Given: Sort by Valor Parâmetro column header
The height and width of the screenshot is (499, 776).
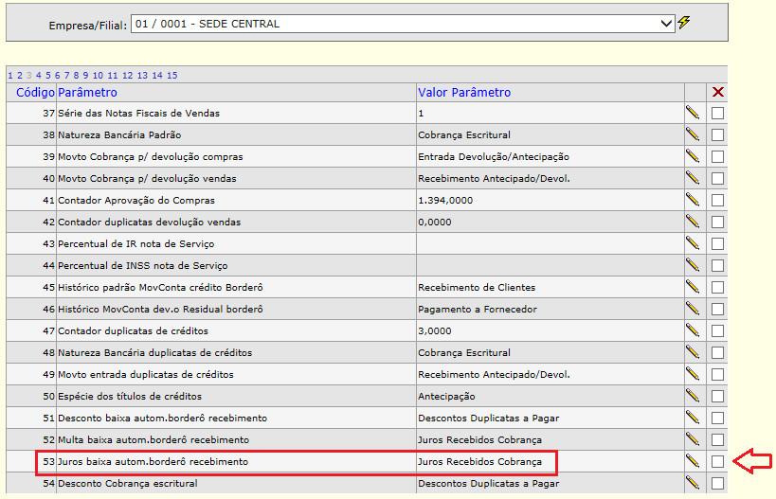Looking at the screenshot, I should [464, 93].
